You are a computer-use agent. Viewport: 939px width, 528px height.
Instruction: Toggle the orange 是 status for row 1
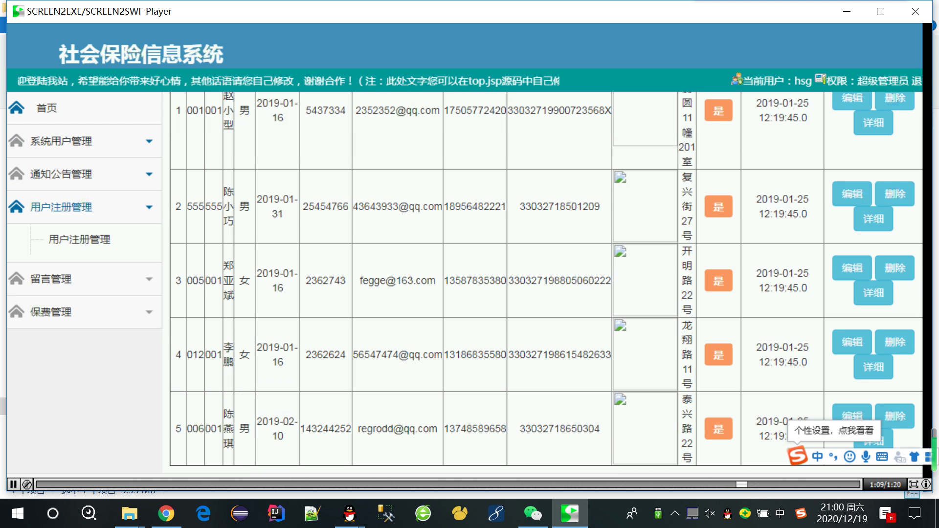(x=718, y=110)
